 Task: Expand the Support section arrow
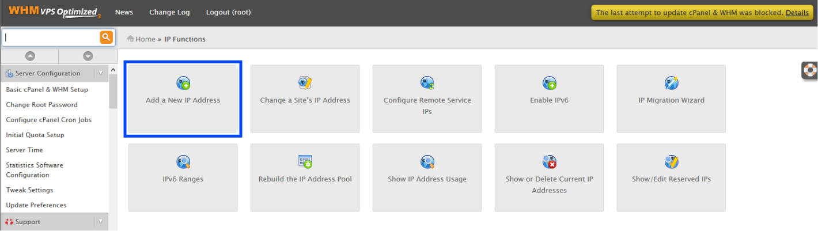pos(101,222)
